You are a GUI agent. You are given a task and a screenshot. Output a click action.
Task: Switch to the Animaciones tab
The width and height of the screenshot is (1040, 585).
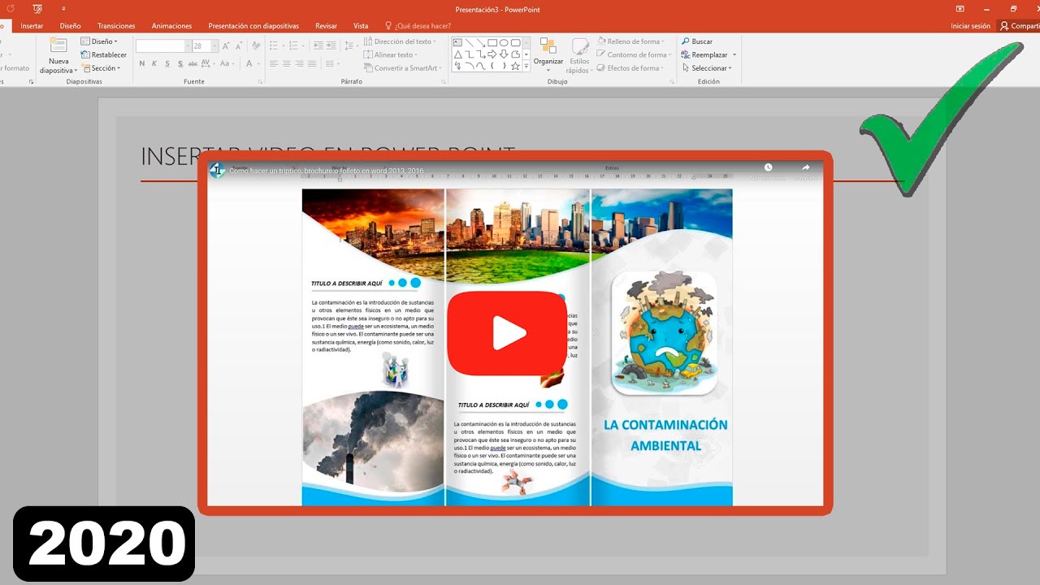tap(172, 26)
